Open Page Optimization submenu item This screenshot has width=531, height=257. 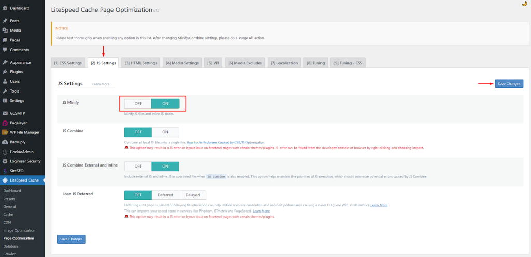coord(19,238)
